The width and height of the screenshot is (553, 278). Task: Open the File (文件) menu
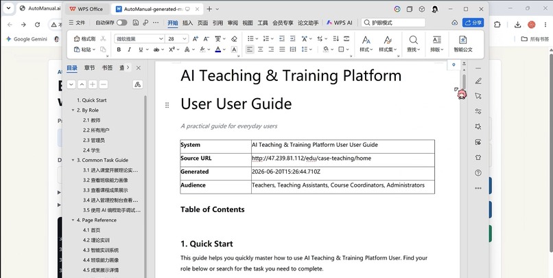point(77,23)
